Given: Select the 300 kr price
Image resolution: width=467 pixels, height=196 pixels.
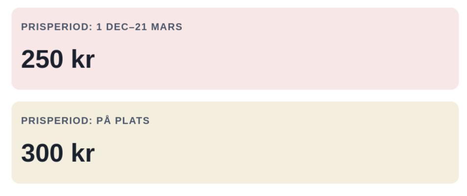Looking at the screenshot, I should click(57, 153).
